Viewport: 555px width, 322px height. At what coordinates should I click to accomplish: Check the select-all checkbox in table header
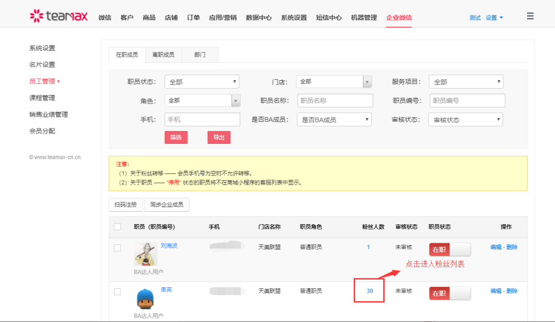[118, 227]
